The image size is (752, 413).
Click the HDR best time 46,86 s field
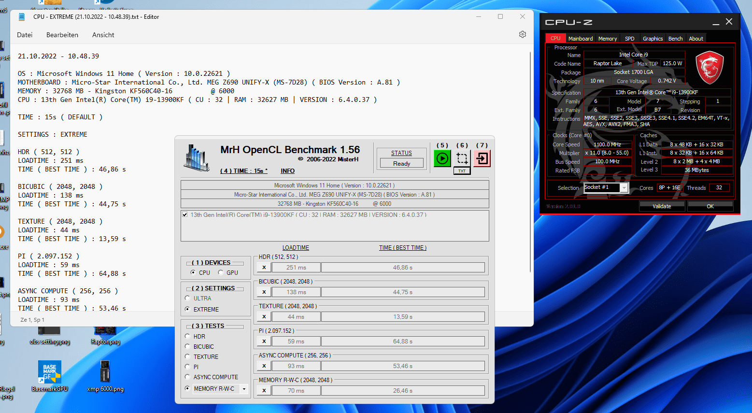click(x=403, y=268)
